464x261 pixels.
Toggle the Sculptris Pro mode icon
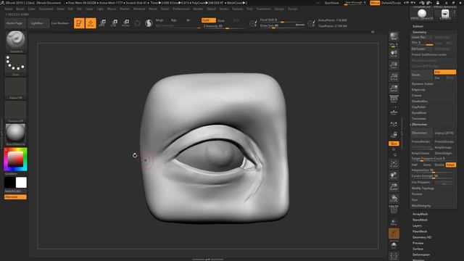[149, 23]
